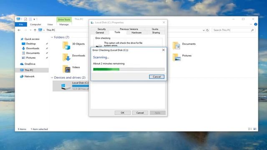Open the Computer ribbon tab

pos(35,25)
